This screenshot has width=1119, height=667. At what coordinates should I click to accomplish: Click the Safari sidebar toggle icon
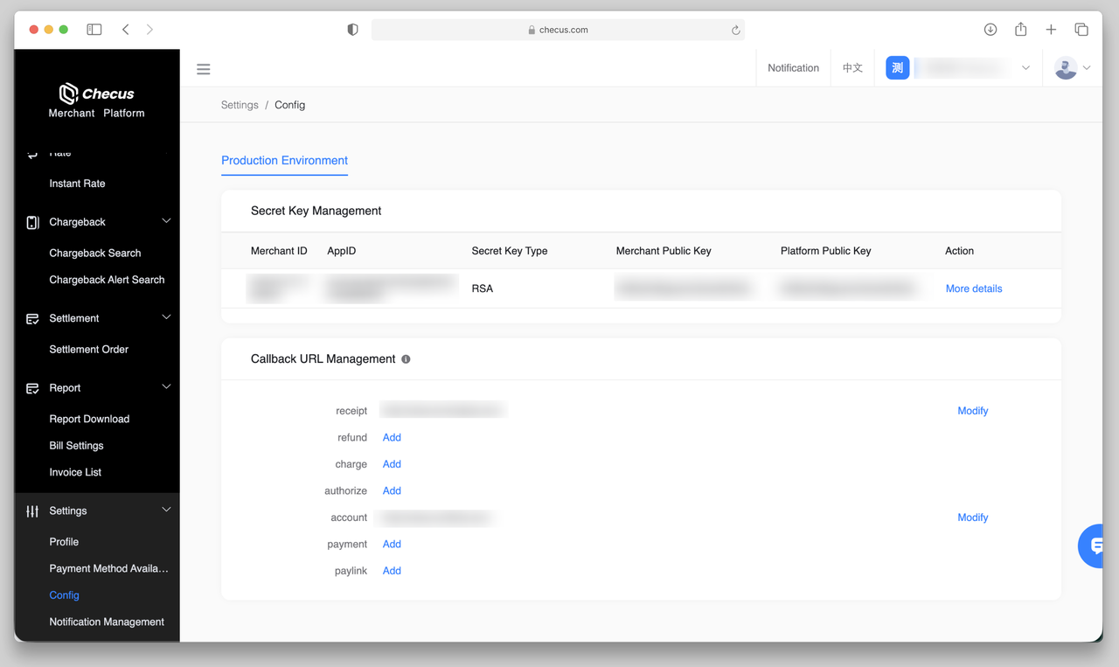point(94,30)
